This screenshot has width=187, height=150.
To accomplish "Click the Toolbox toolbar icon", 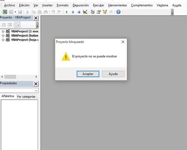I will pyautogui.click(x=111, y=12).
